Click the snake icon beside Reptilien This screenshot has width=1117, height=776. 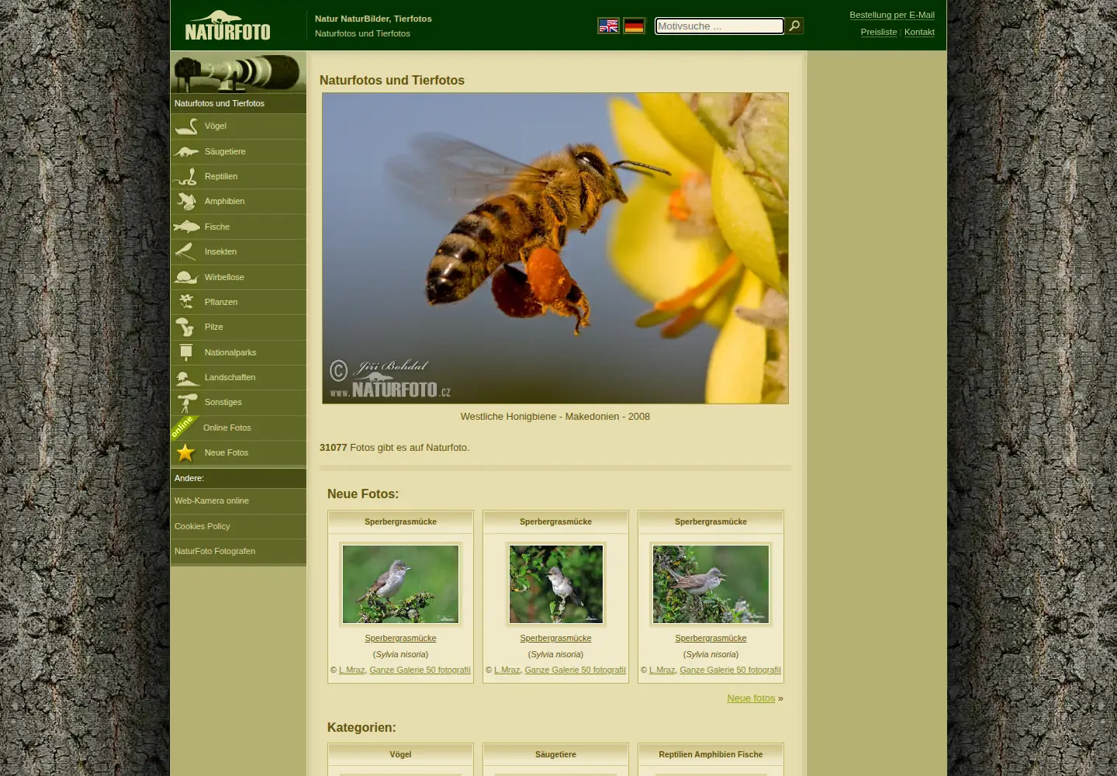[186, 176]
